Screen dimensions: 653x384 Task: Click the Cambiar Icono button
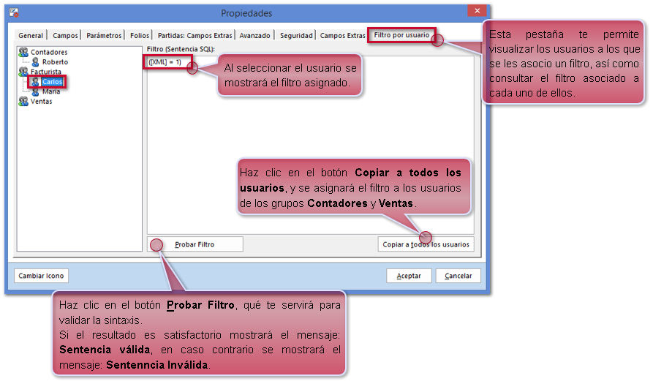tap(42, 276)
